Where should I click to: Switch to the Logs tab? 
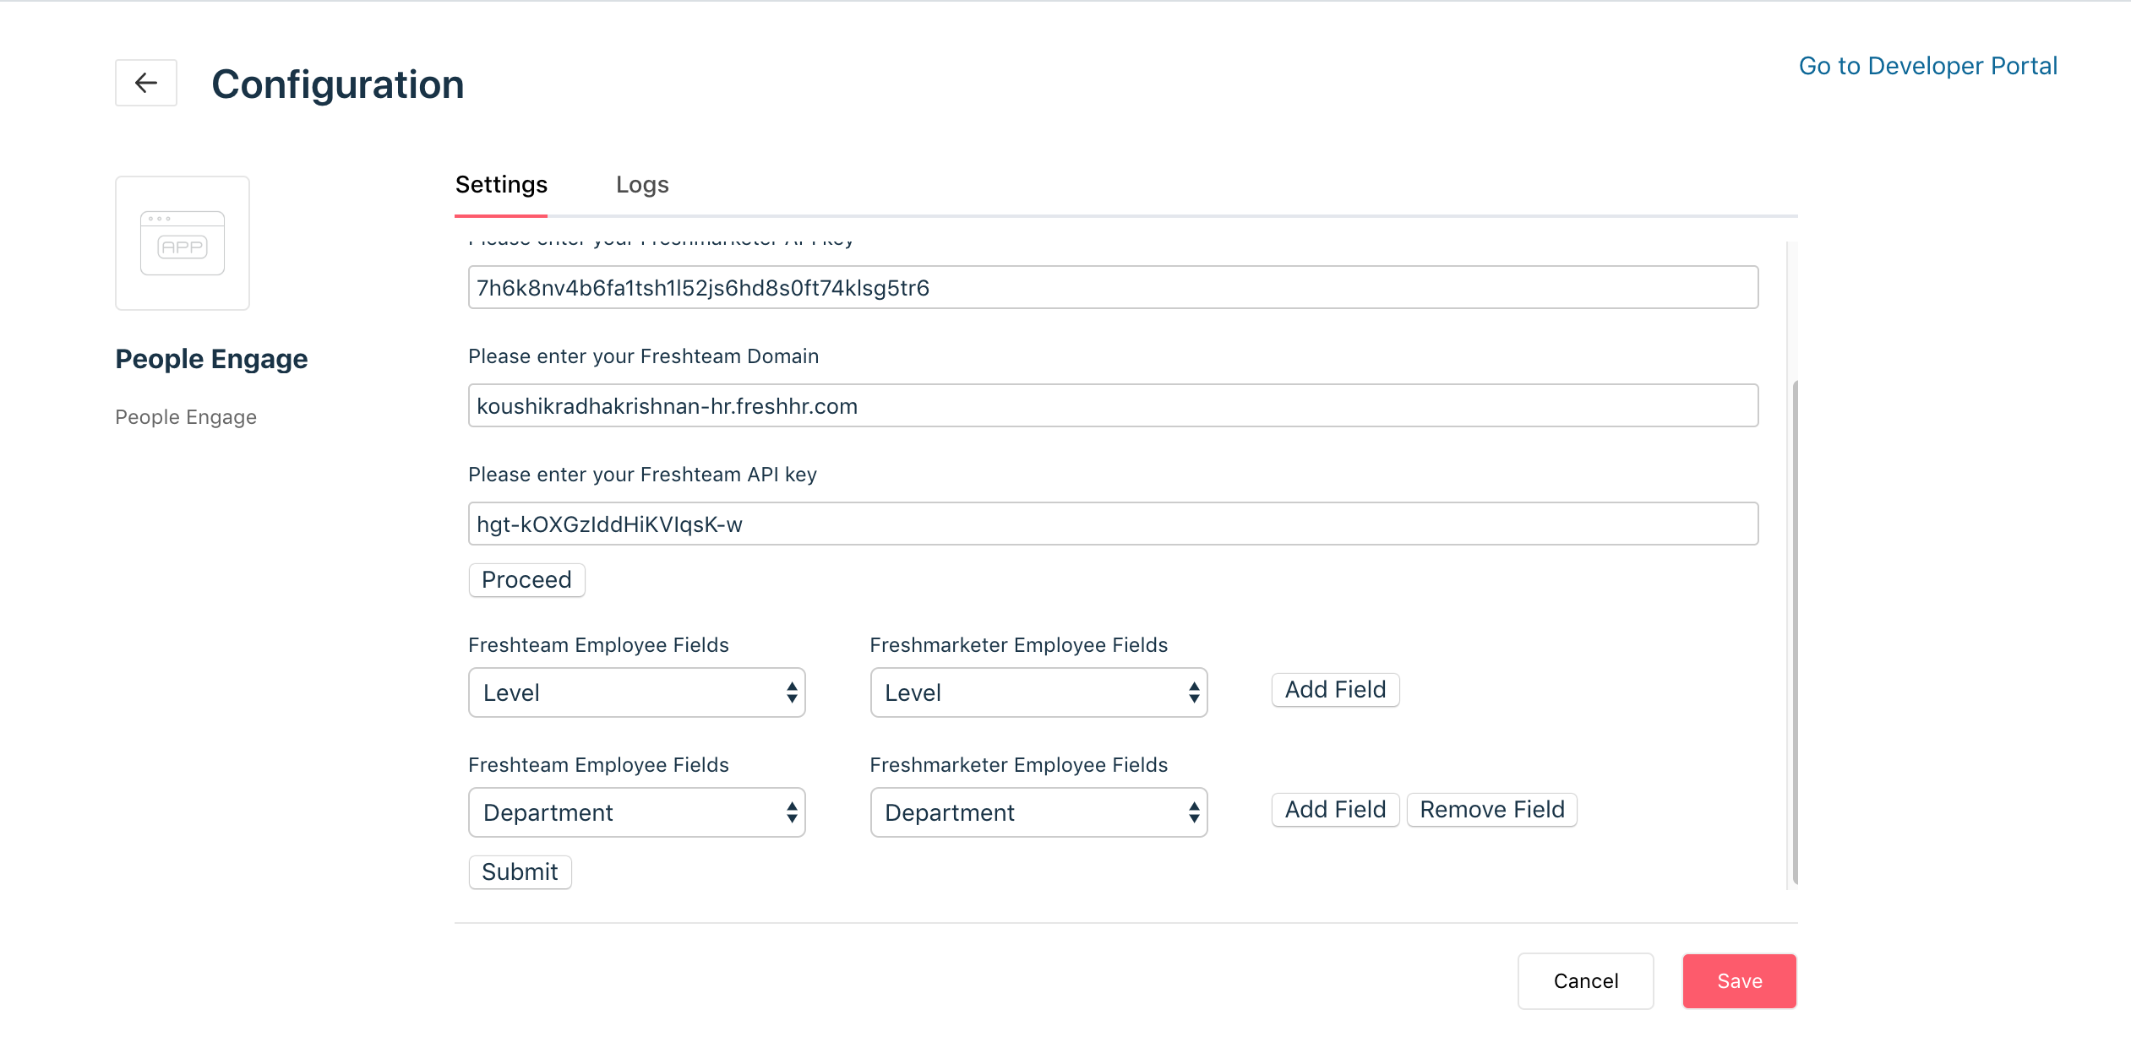coord(642,185)
